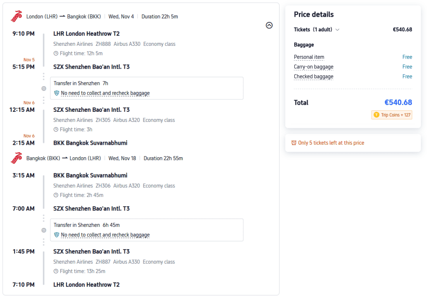Click alarm icon next to tickets left notice

294,143
